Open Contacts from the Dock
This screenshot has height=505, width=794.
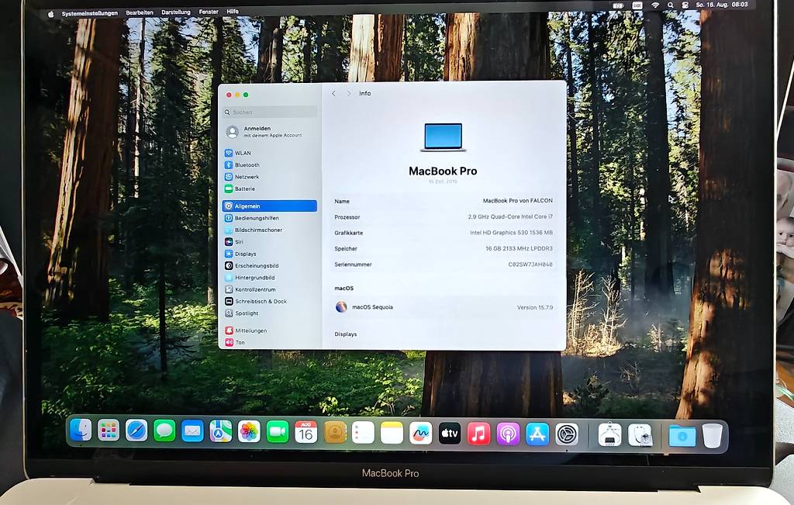coord(335,433)
